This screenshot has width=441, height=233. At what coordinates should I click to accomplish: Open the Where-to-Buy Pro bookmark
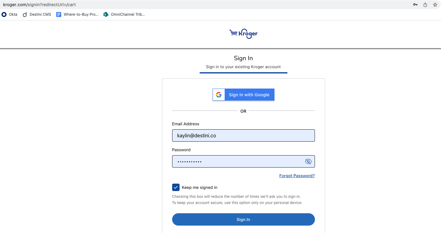pyautogui.click(x=77, y=15)
